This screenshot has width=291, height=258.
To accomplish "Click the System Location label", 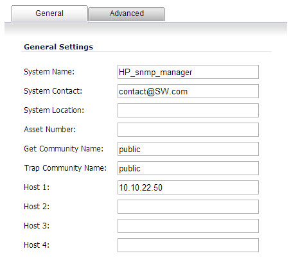I will tap(54, 110).
